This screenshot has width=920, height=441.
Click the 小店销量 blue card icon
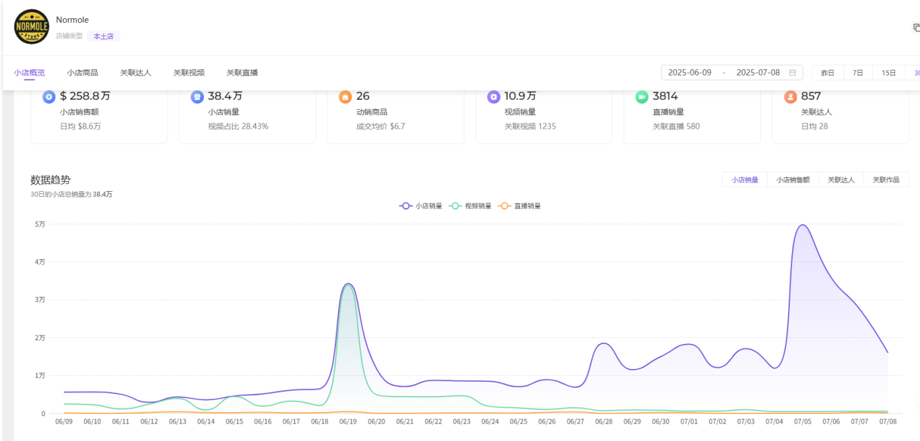(197, 97)
